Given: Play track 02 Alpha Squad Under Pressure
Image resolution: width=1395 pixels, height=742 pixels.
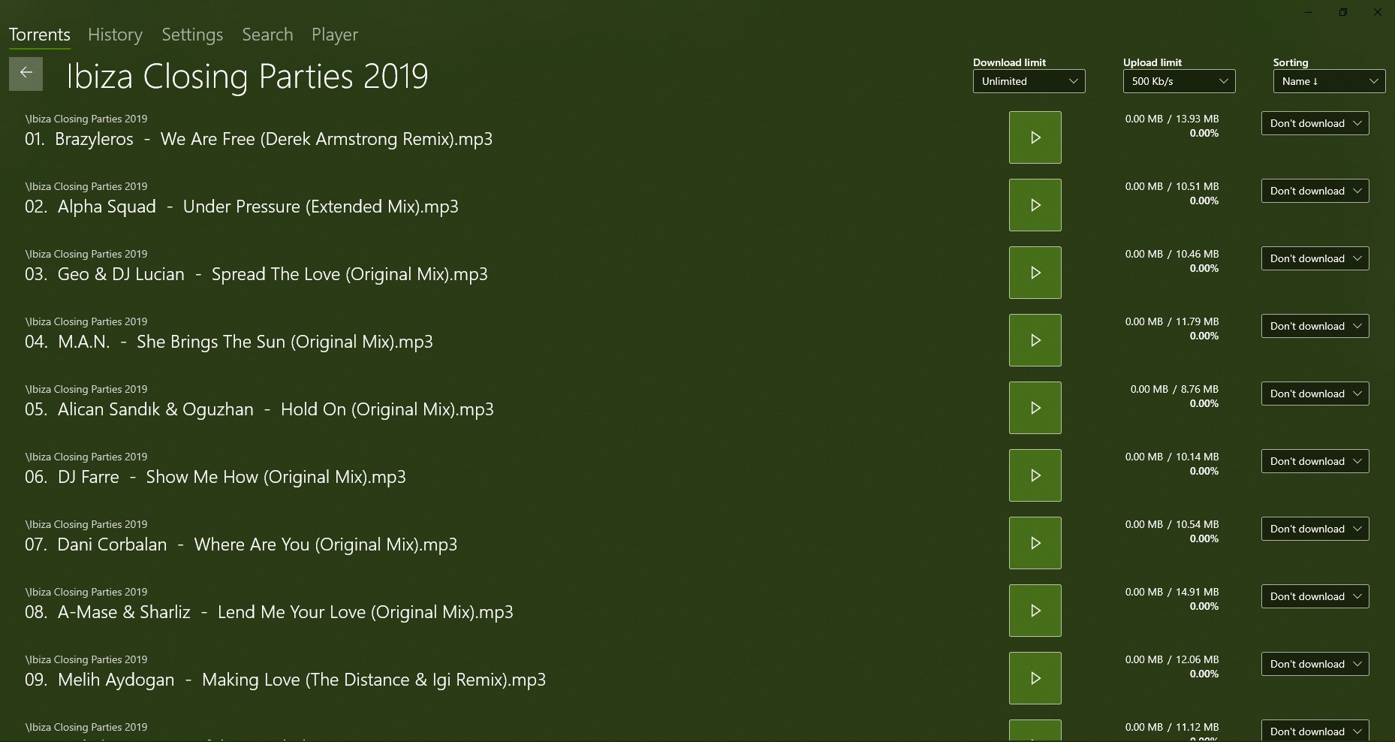Looking at the screenshot, I should pyautogui.click(x=1035, y=205).
